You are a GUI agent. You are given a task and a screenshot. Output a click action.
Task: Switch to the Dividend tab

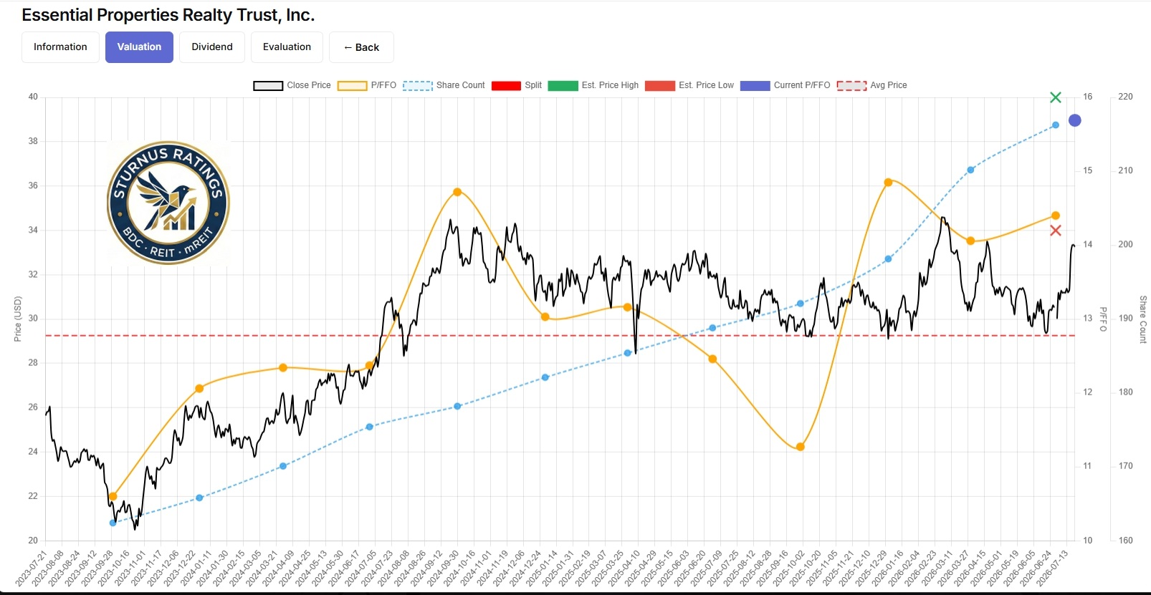[x=212, y=47]
